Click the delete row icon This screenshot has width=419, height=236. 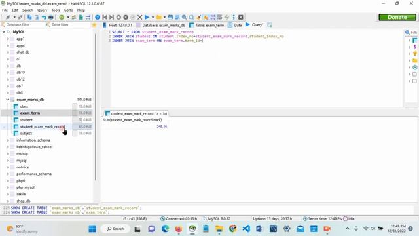pyautogui.click(x=126, y=17)
